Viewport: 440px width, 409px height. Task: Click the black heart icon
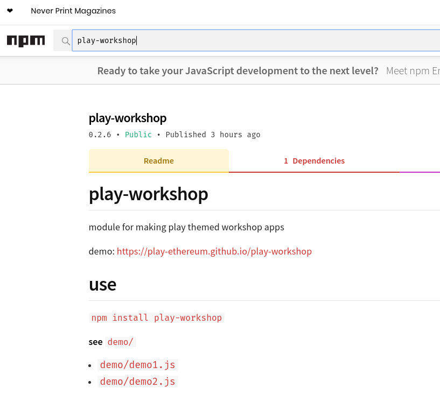point(10,11)
